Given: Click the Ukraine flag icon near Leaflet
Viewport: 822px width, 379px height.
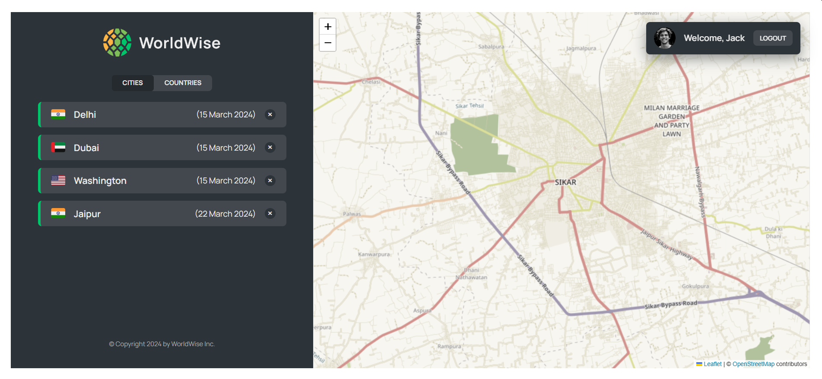Looking at the screenshot, I should [699, 364].
